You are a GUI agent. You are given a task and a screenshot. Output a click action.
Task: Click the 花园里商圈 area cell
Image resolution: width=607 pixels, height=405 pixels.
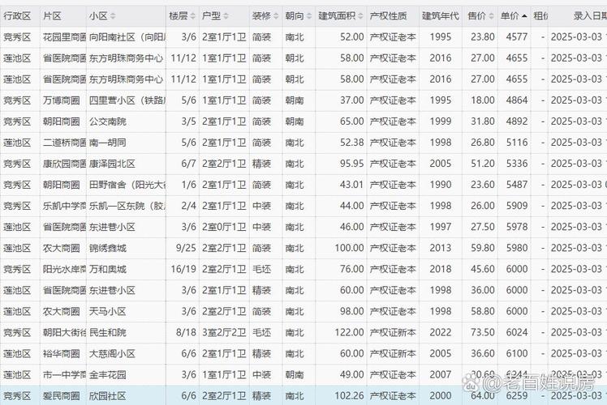pos(64,37)
